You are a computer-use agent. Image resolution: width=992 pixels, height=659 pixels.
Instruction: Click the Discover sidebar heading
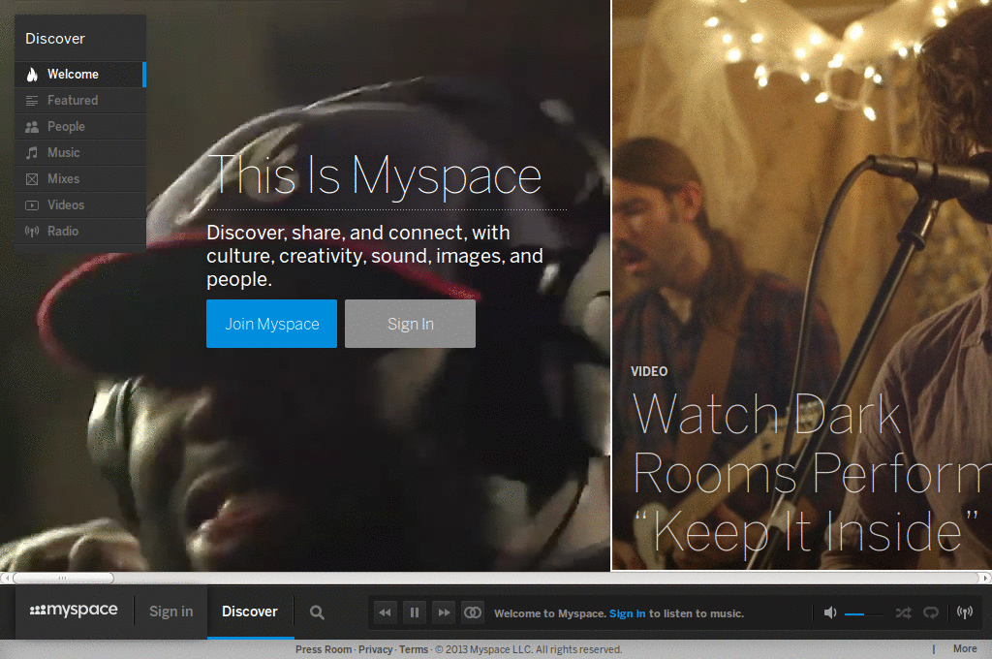click(x=55, y=39)
